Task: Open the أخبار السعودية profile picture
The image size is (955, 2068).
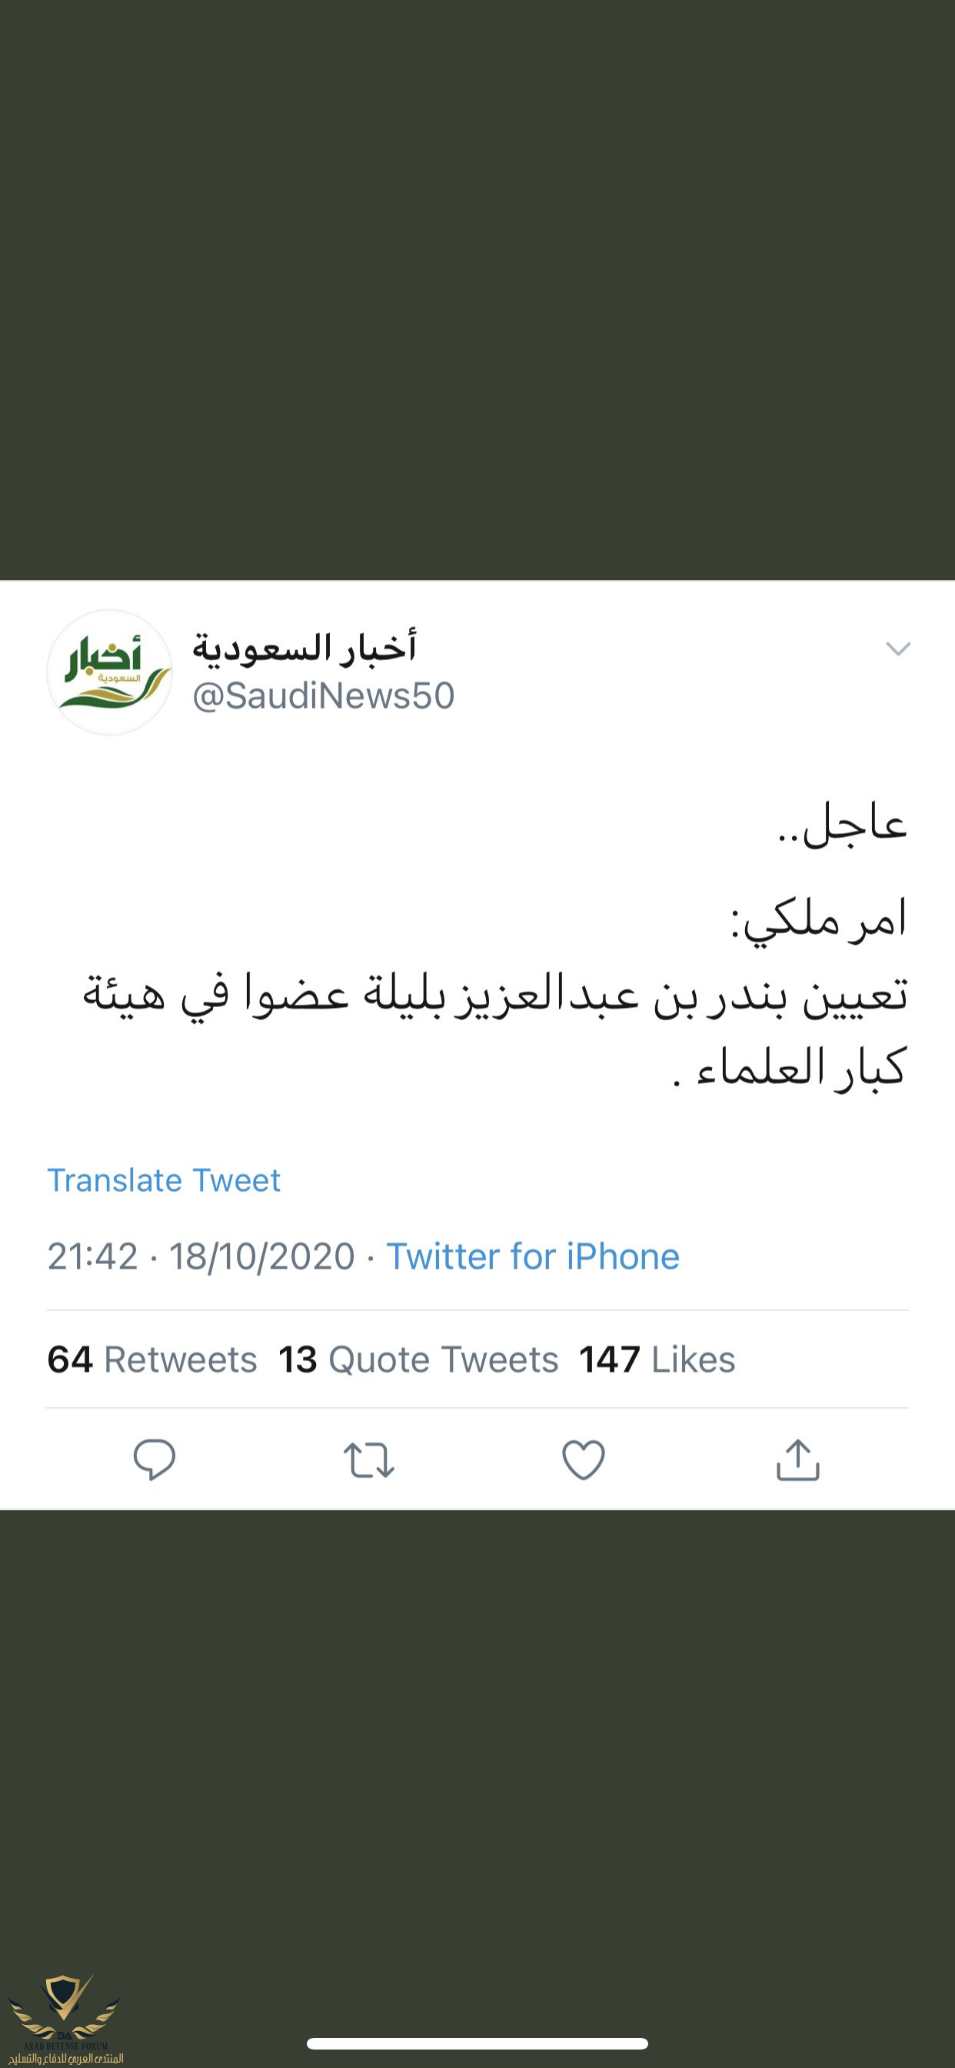Action: [110, 672]
